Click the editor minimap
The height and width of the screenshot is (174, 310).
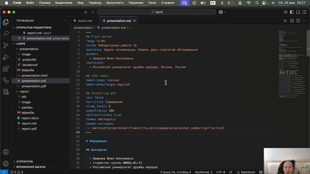[292, 64]
